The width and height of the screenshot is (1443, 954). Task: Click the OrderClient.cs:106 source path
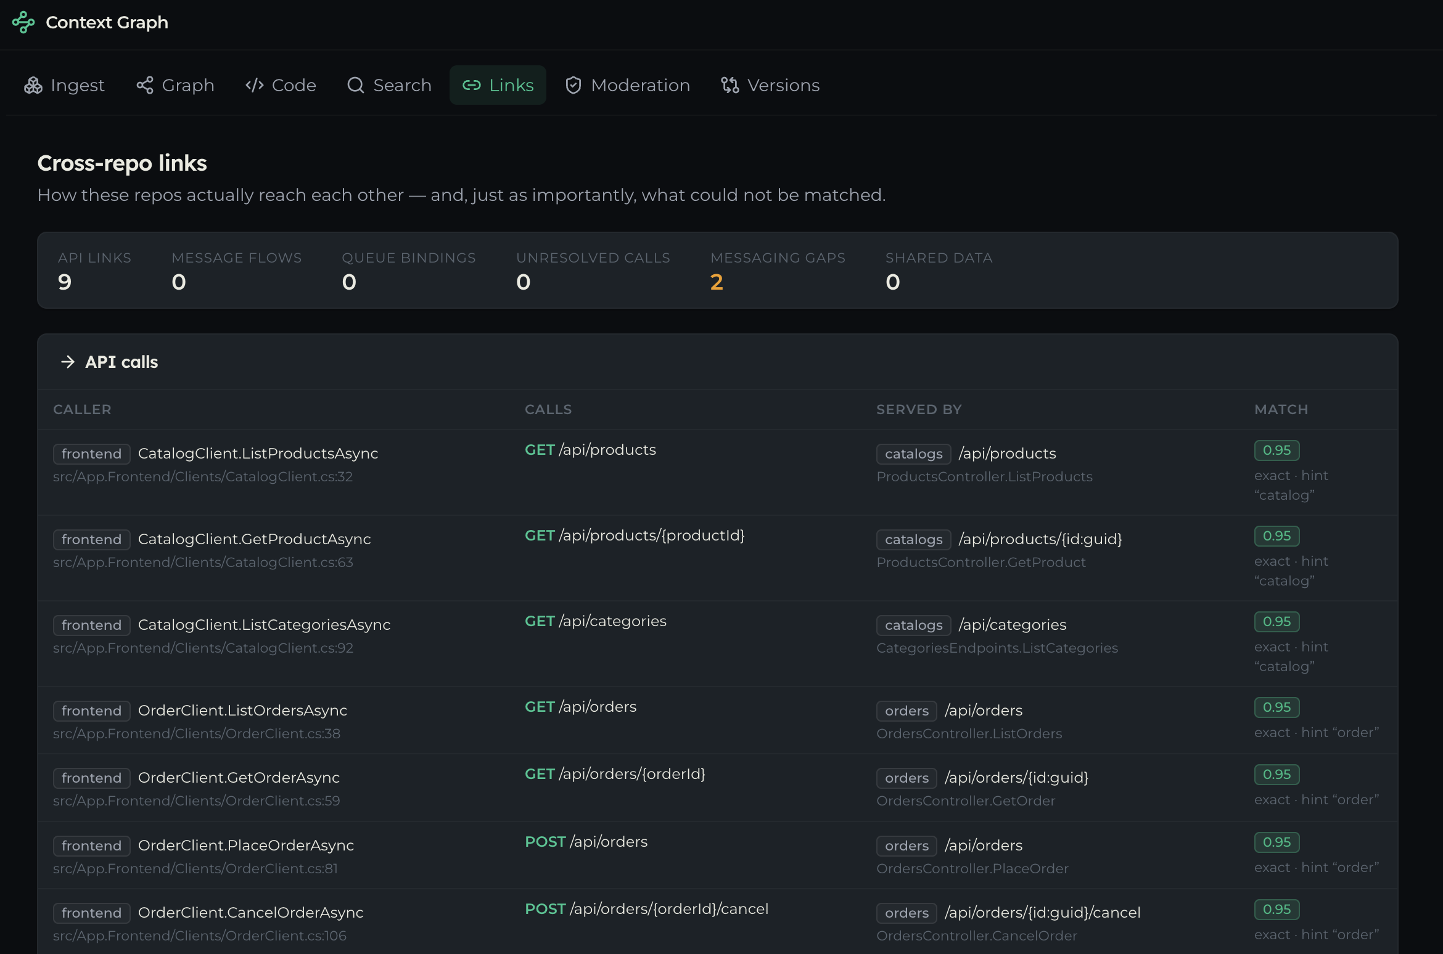click(200, 936)
